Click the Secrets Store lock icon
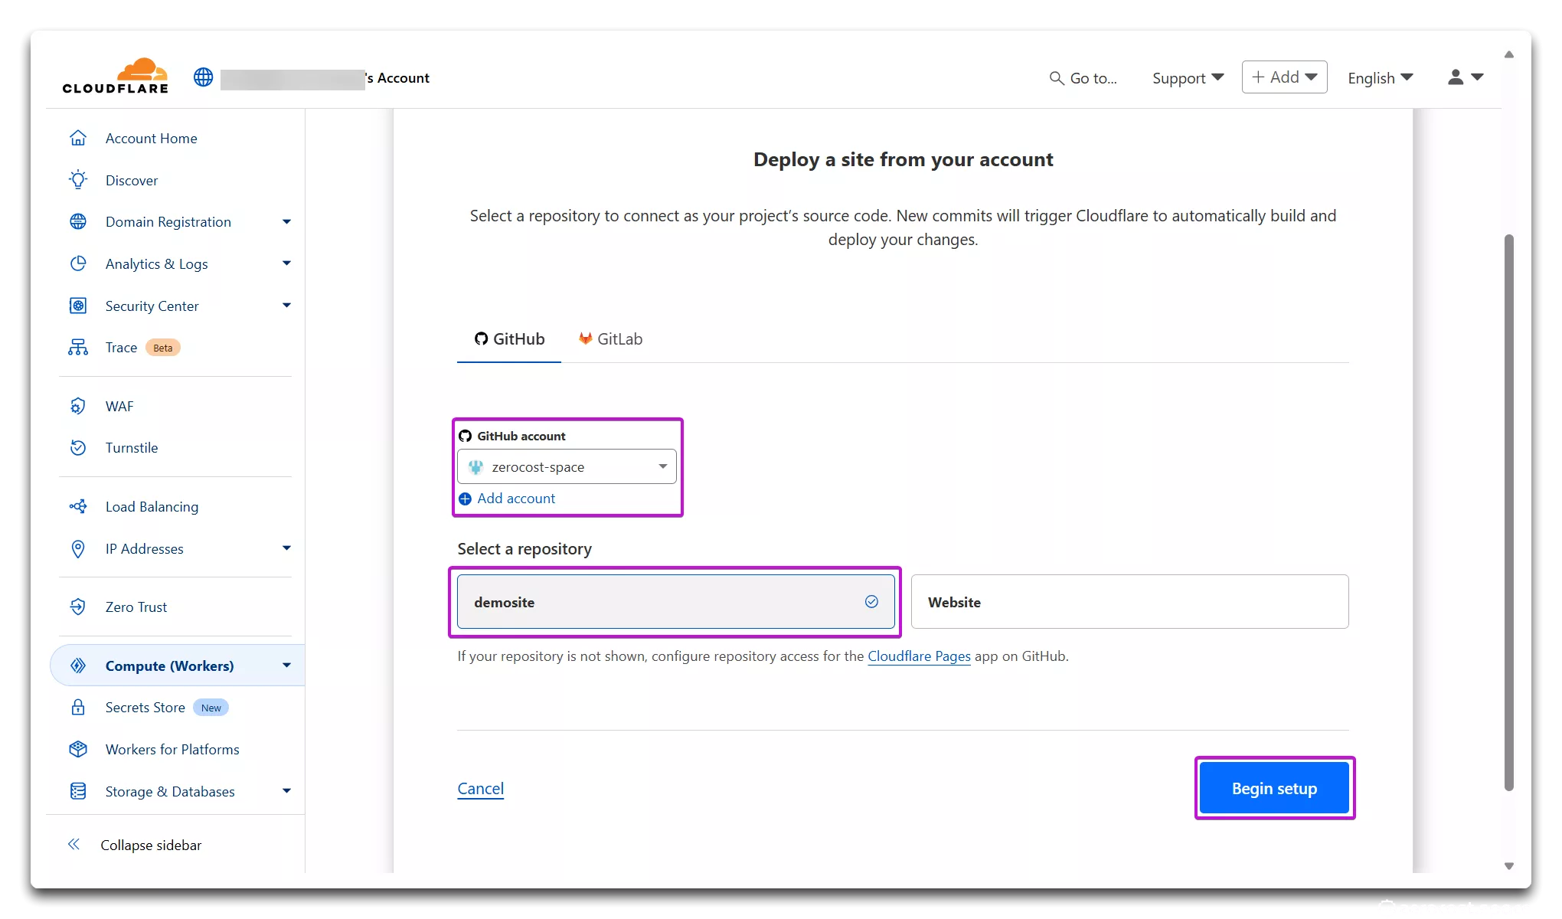Screen dimensions: 1562x919 [78, 707]
